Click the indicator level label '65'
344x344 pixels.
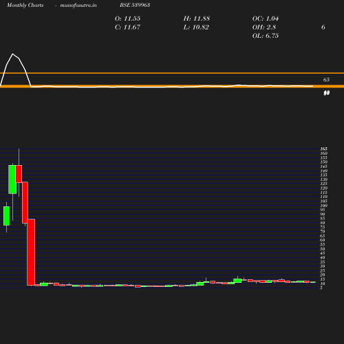click(326, 80)
